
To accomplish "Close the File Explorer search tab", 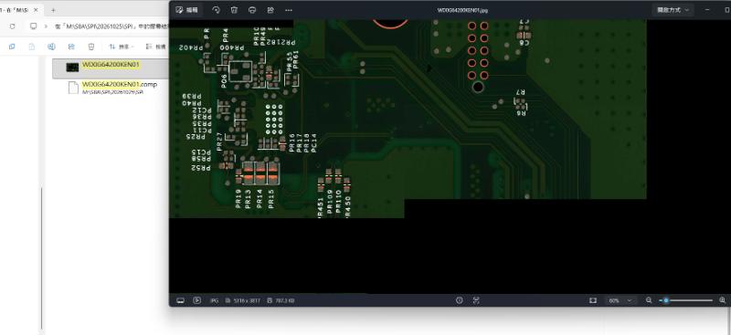I will (x=37, y=10).
